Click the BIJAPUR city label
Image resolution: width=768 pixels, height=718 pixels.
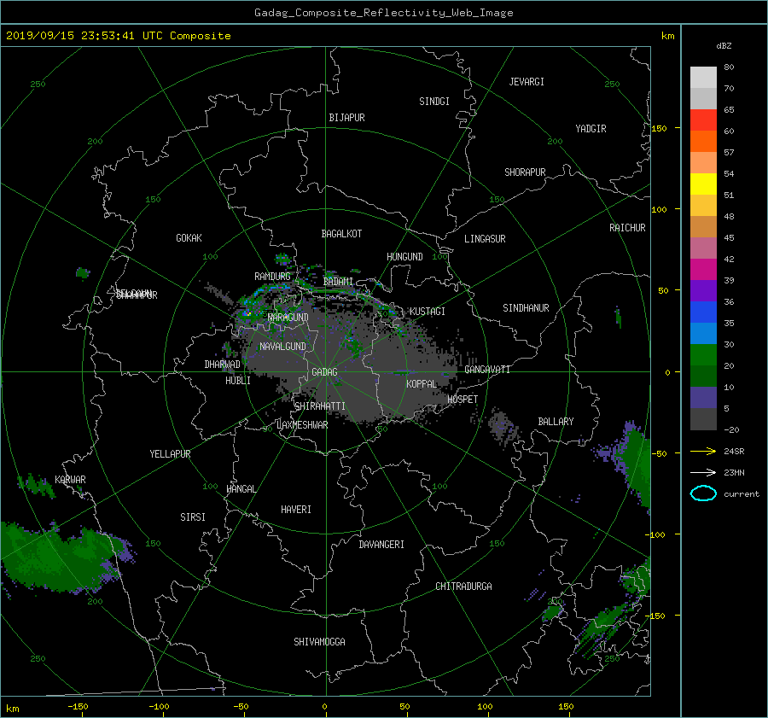point(346,118)
